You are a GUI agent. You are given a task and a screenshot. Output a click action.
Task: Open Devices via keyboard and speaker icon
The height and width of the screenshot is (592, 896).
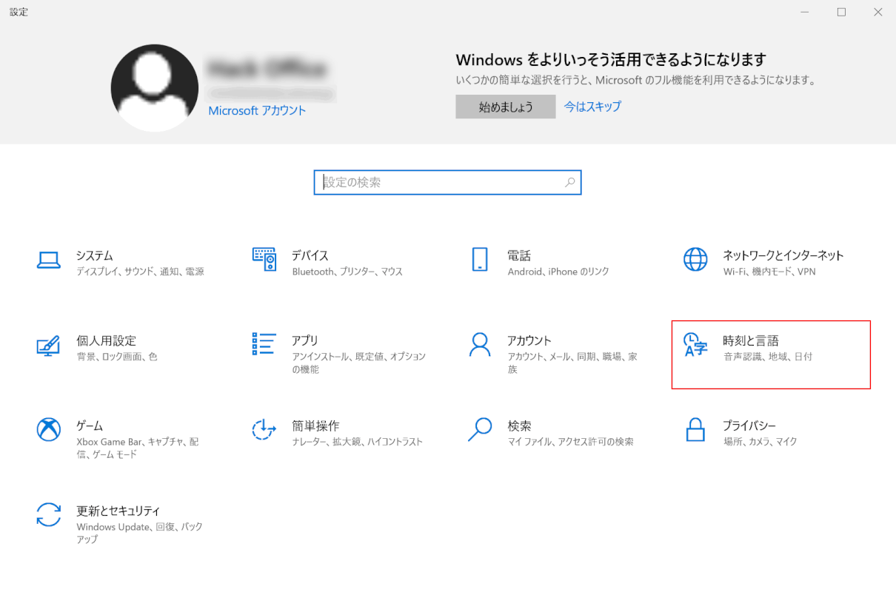(264, 260)
